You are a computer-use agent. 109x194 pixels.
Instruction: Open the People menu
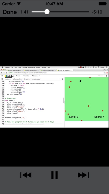[38, 67]
